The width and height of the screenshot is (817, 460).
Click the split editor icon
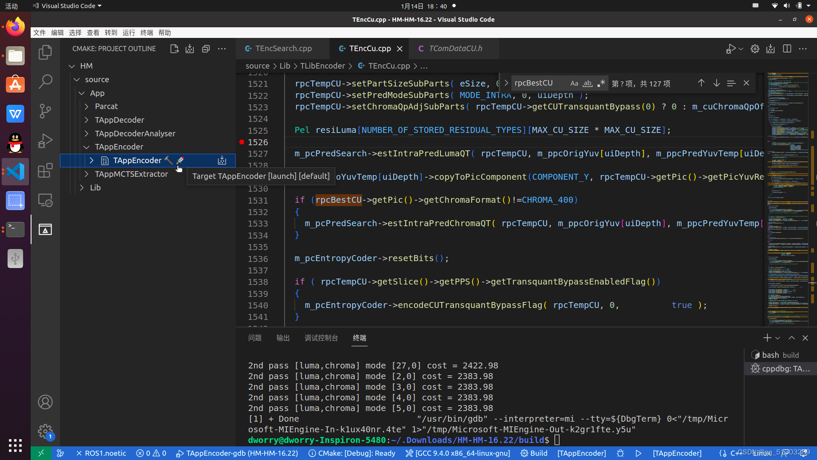787,49
